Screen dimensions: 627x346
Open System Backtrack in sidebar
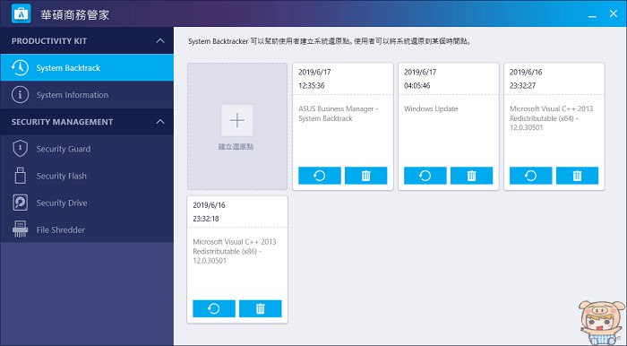[x=87, y=67]
